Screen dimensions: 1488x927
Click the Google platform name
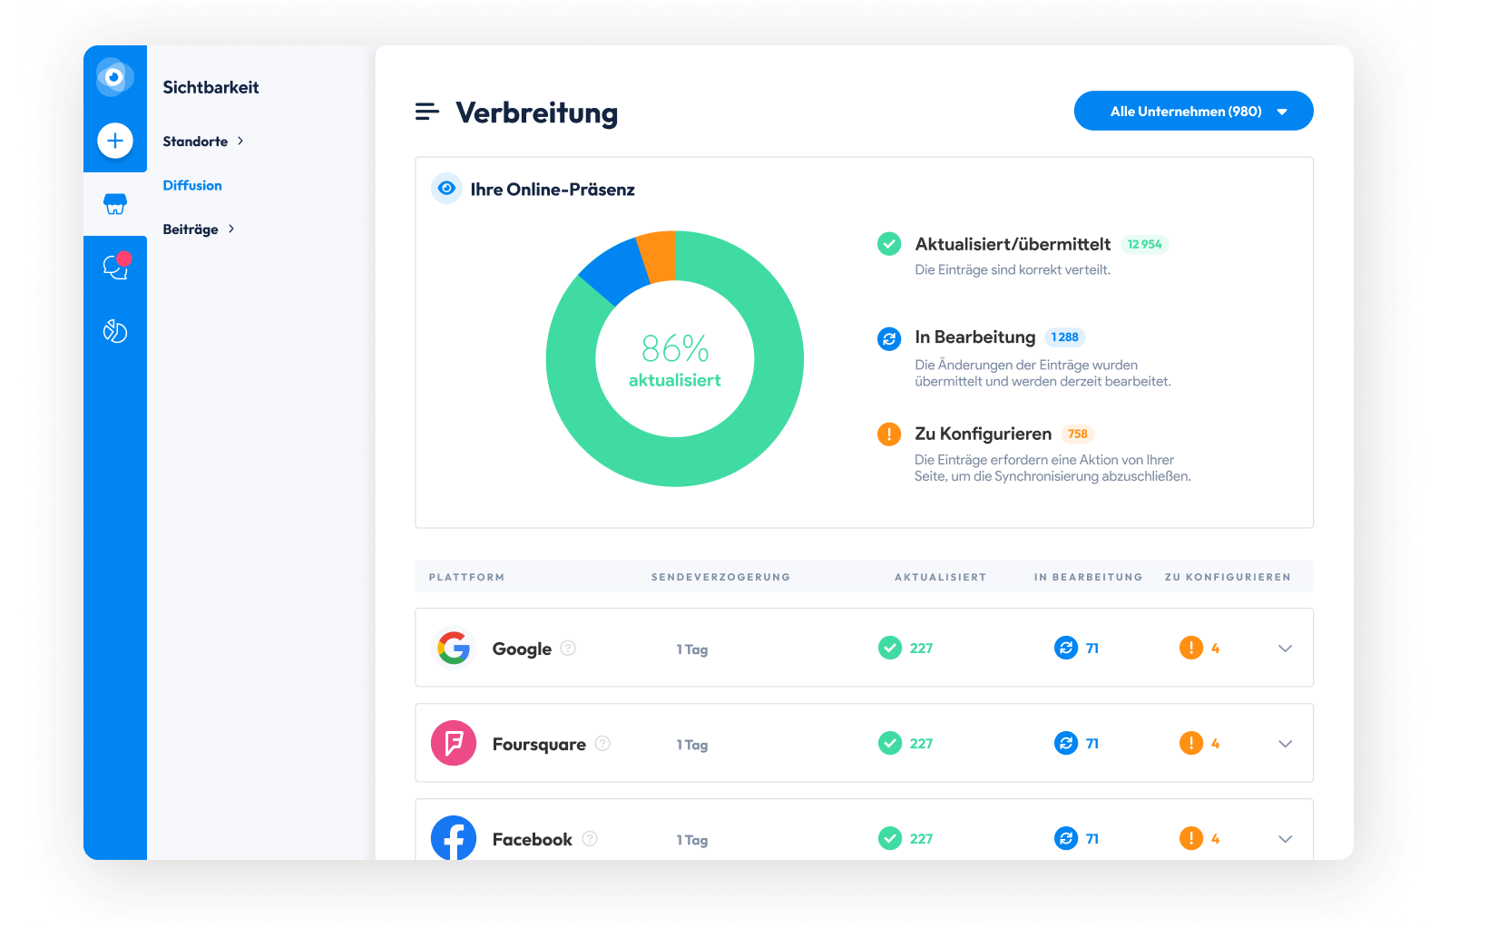[x=522, y=649]
